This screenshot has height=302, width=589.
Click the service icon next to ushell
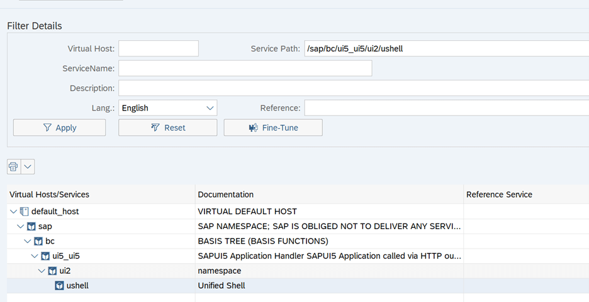click(x=59, y=286)
